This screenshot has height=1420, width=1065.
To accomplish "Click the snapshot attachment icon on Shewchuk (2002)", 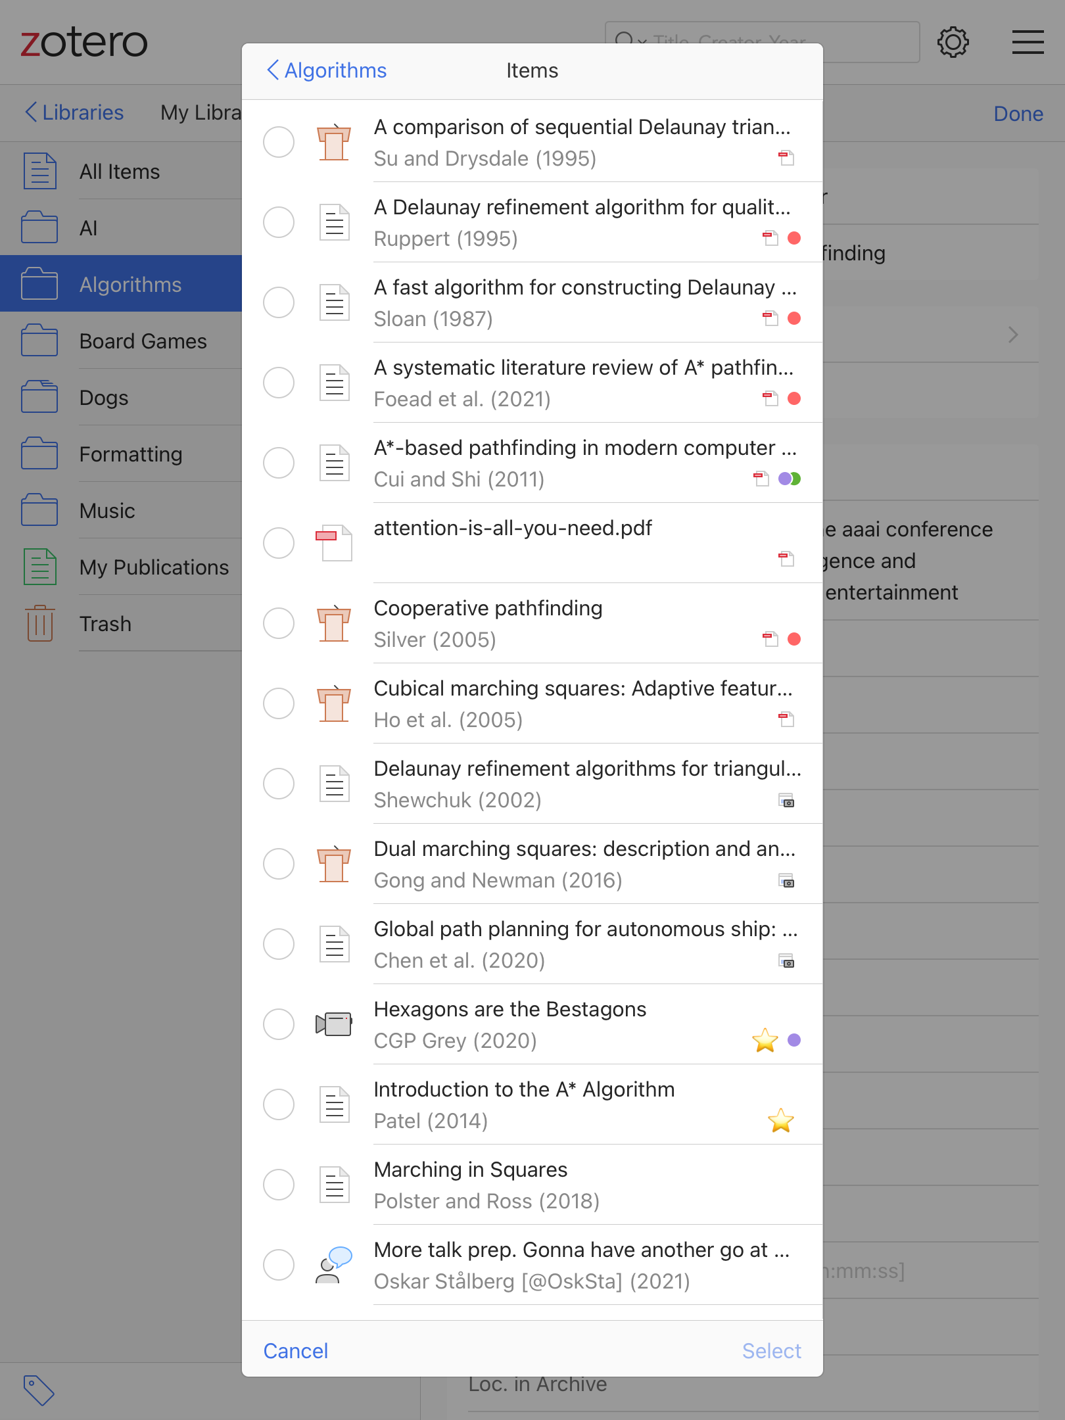I will [x=786, y=801].
